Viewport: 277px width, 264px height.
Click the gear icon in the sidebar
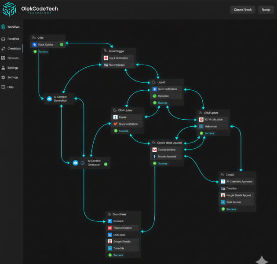(4, 77)
